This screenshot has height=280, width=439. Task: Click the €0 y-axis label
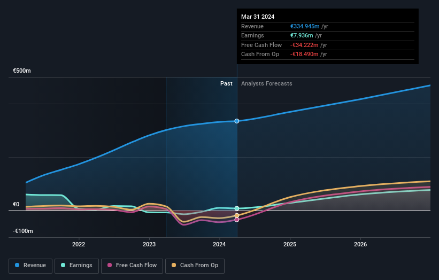pos(16,205)
